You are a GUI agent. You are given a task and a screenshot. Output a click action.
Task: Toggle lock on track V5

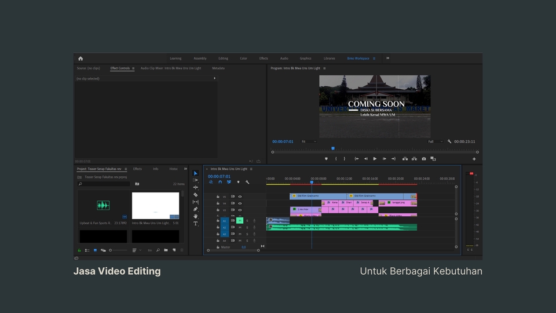pyautogui.click(x=218, y=196)
